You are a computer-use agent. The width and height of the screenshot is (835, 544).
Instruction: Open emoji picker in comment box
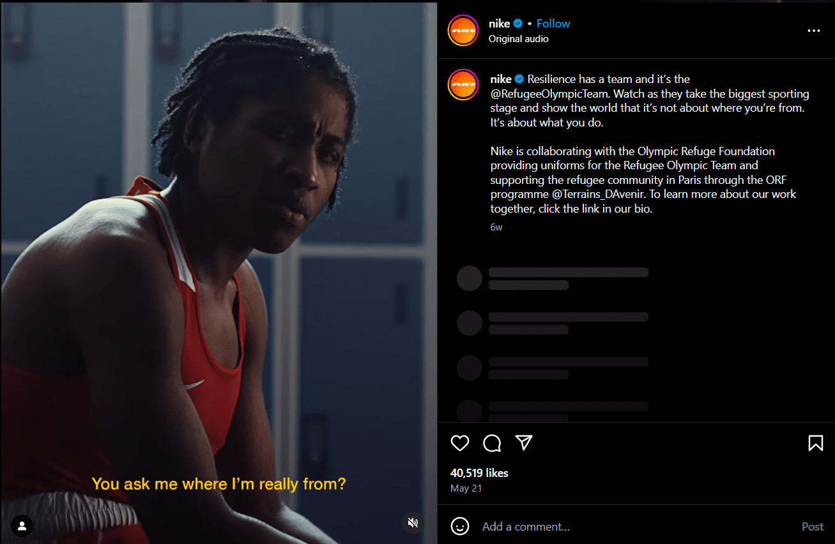tap(460, 526)
